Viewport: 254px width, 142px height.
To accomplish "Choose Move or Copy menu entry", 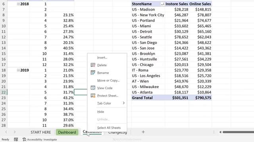I will click(108, 80).
